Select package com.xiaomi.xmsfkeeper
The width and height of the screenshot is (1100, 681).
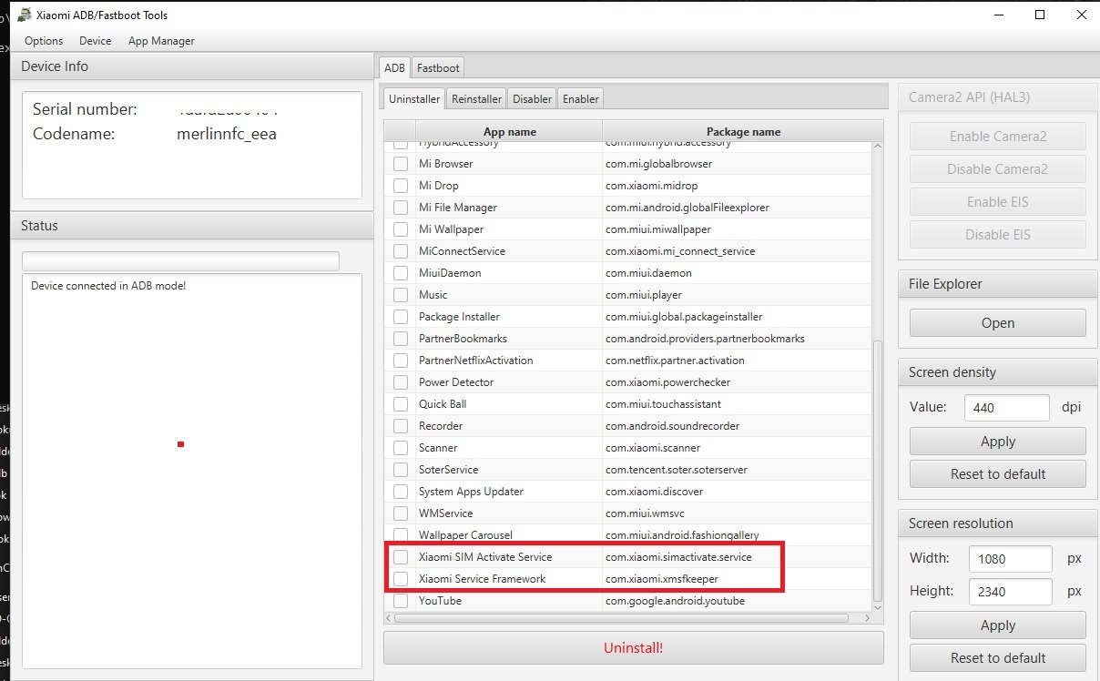point(662,579)
